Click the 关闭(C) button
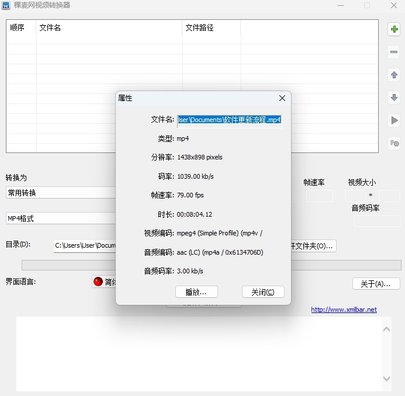Screen dimensions: 405x396 point(263,292)
